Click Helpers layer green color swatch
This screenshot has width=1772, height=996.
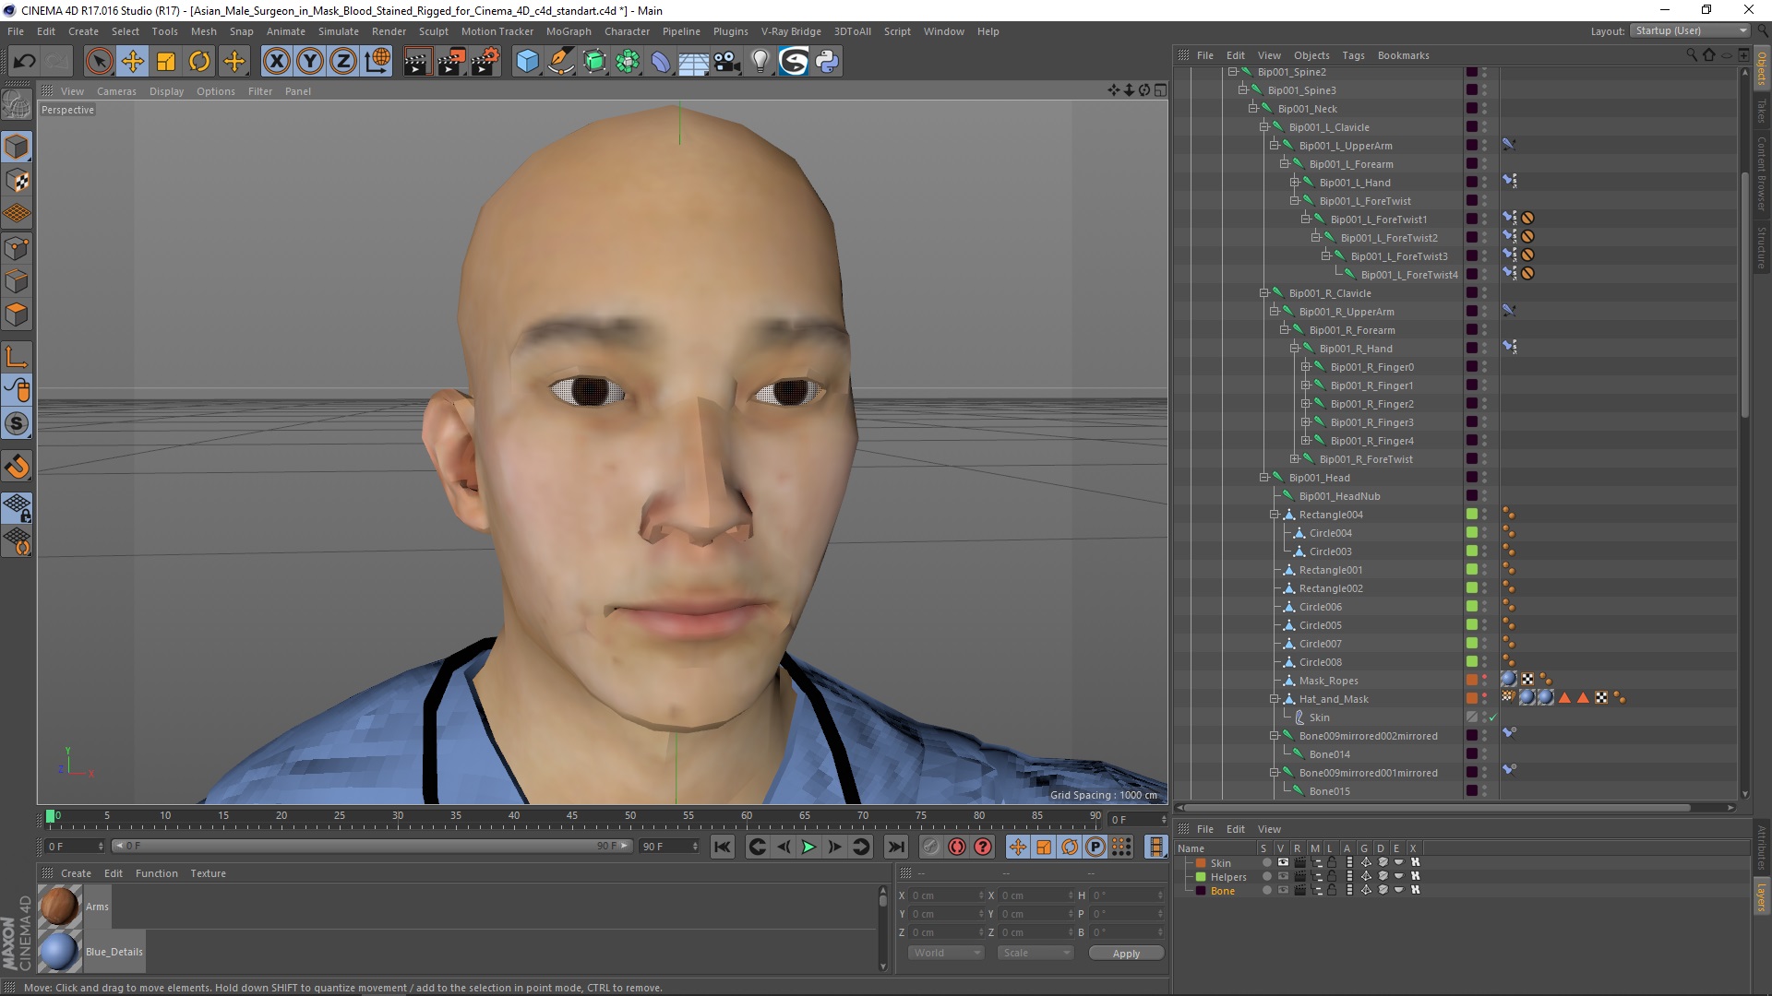point(1201,877)
